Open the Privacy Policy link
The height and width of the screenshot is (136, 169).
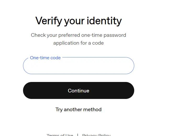click(96, 135)
